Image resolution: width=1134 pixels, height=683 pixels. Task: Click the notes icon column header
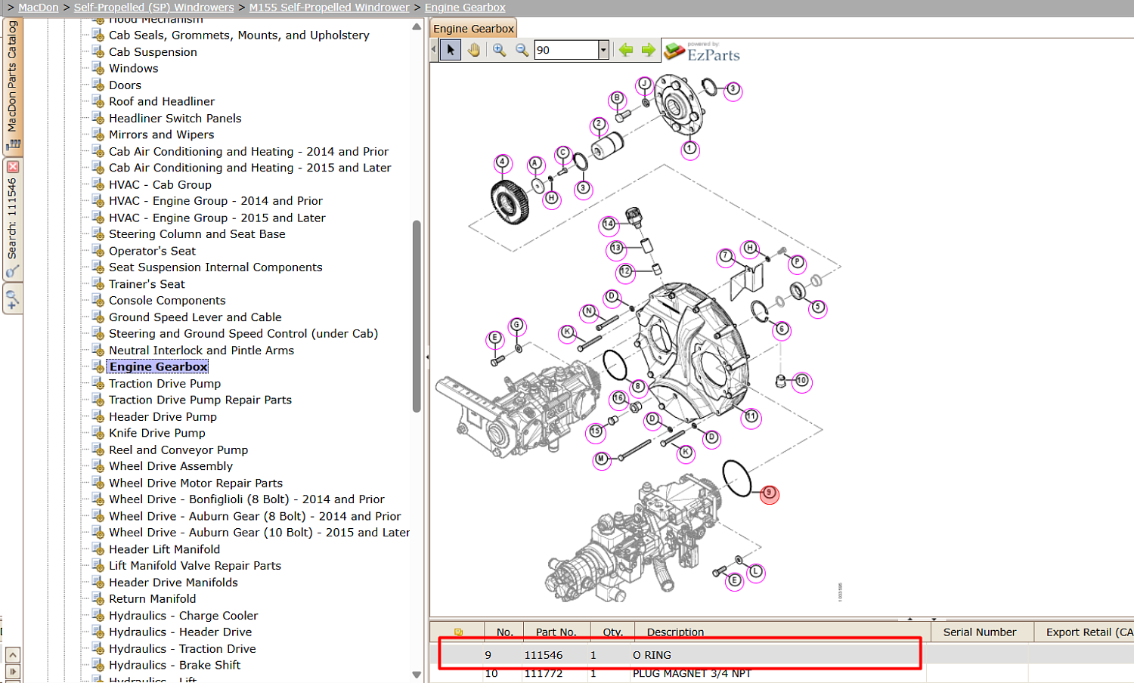[x=458, y=632]
